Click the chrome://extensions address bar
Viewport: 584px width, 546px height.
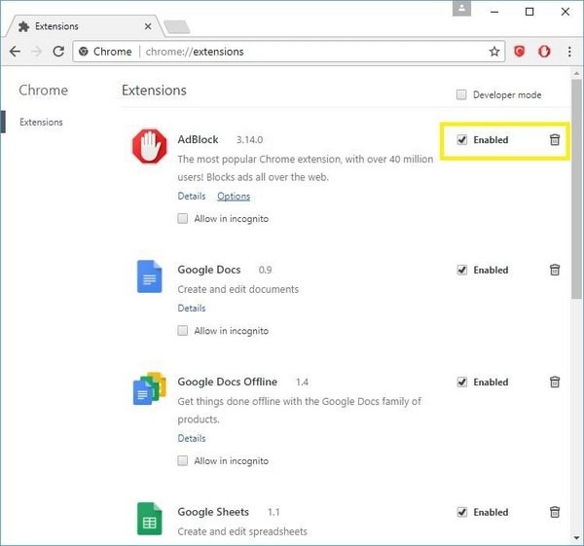pos(292,52)
